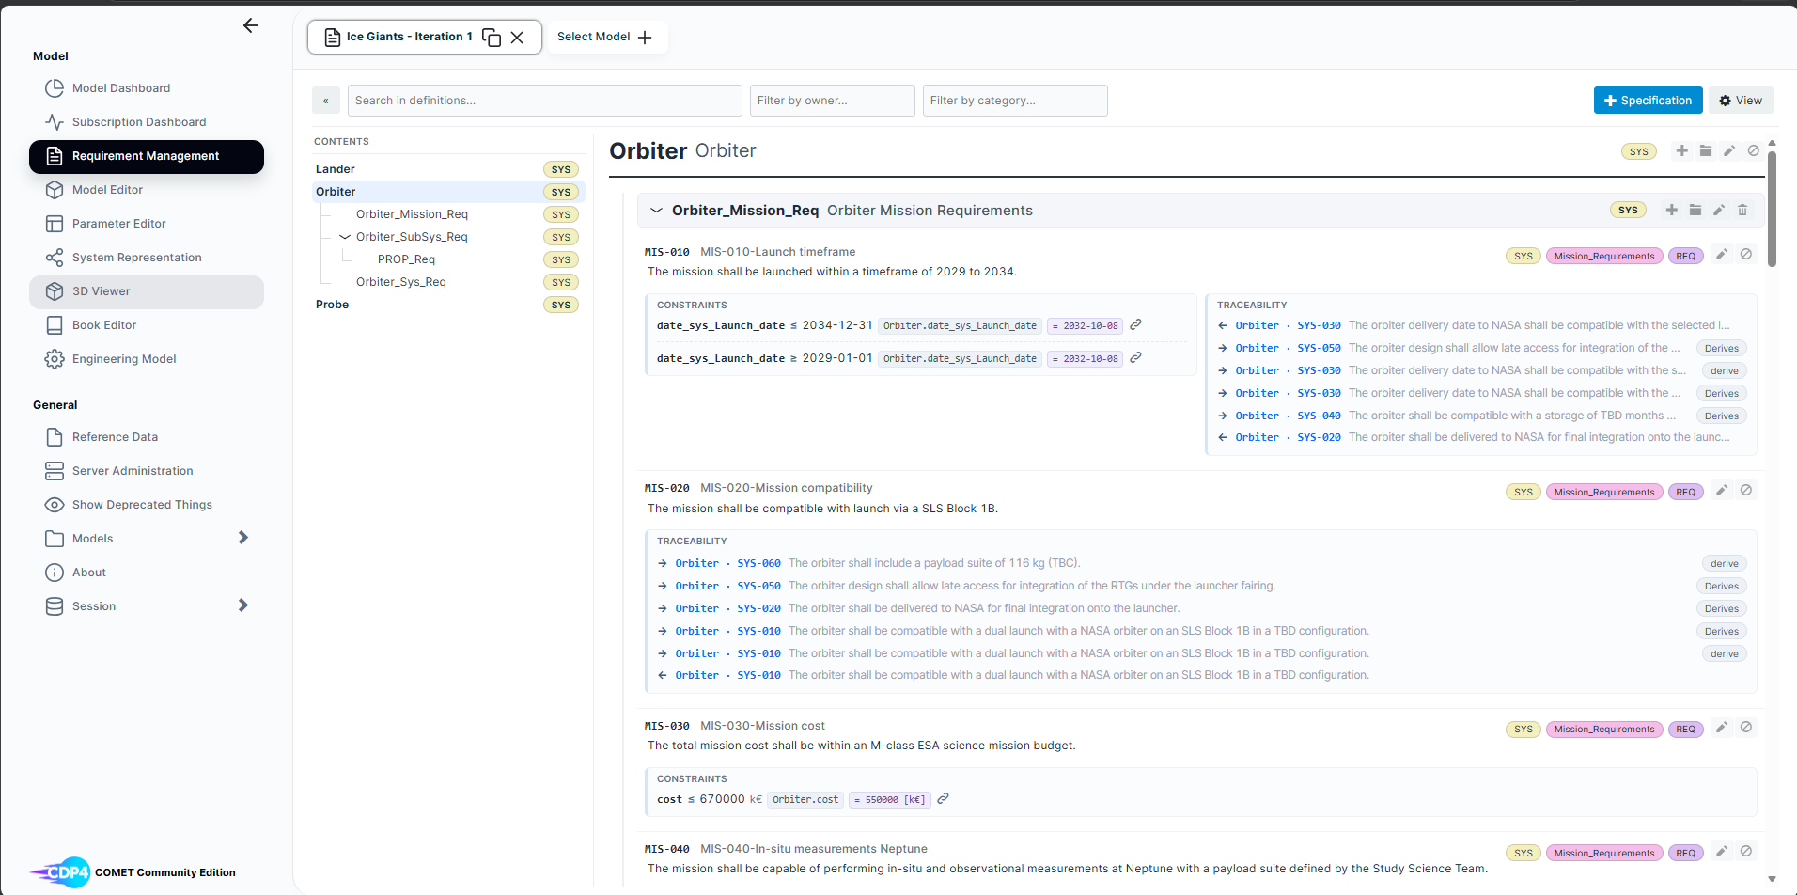This screenshot has height=895, width=1797.
Task: Click the Filter by category field
Action: coord(1015,101)
